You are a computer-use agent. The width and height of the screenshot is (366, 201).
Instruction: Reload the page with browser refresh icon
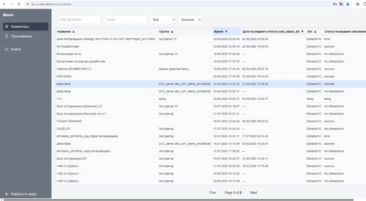19,4
